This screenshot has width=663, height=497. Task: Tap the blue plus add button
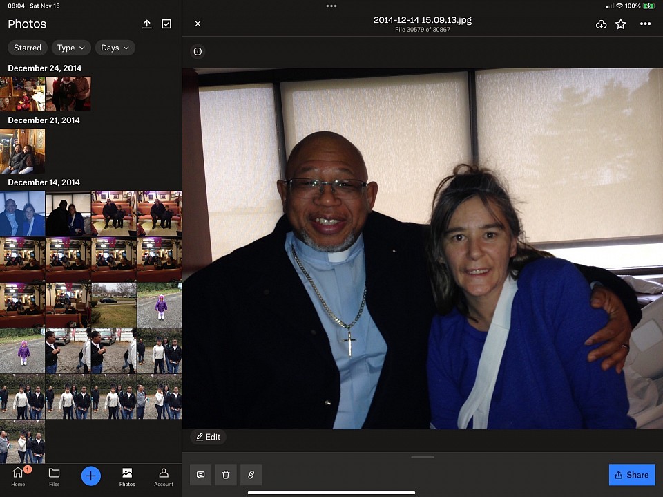click(90, 476)
